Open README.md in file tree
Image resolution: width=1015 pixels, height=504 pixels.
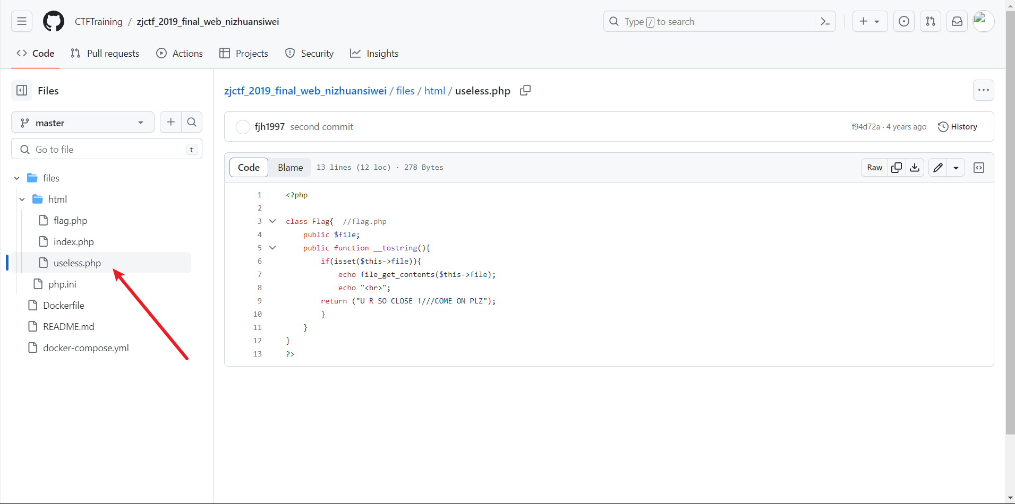coord(69,326)
